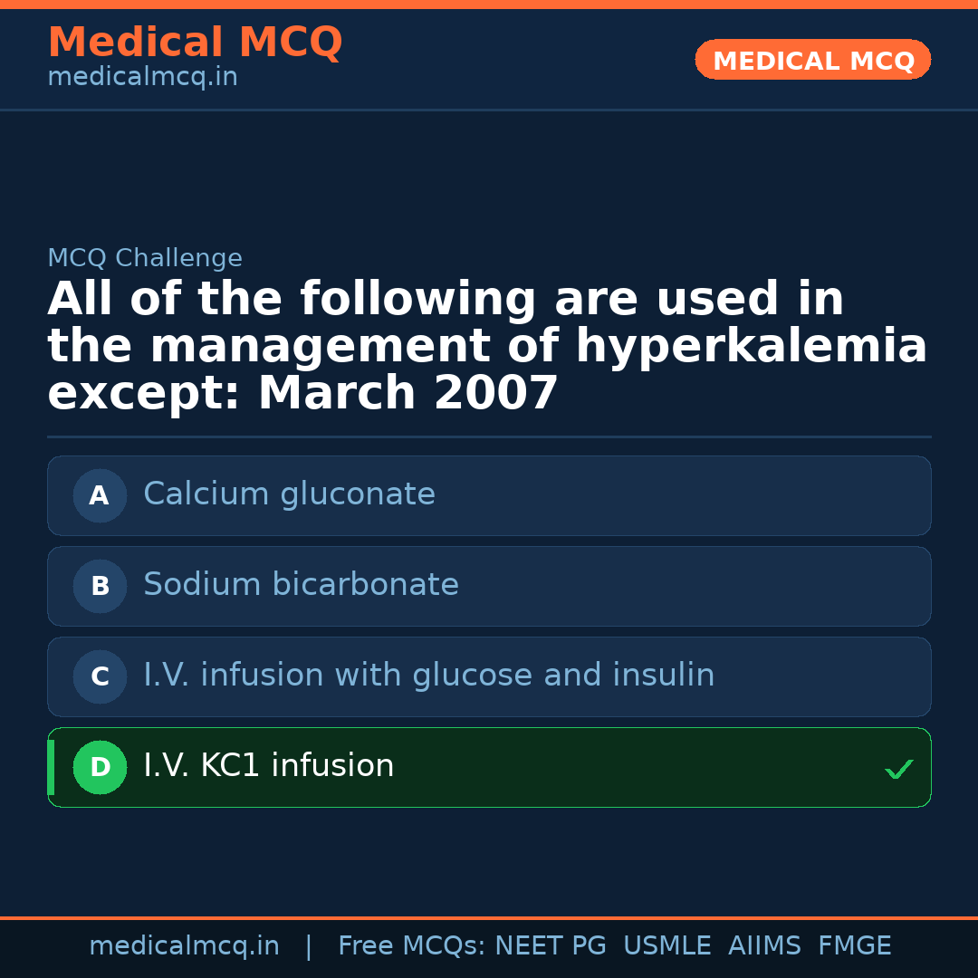Click the orange MEDICAL MCQ badge
978x978 pixels.
[812, 60]
